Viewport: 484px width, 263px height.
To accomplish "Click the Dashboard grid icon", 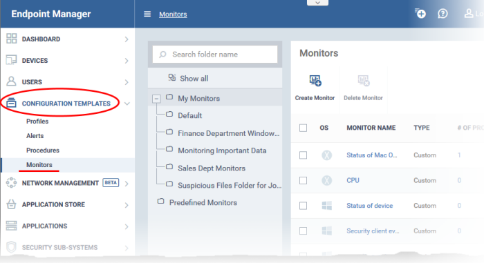I will (12, 39).
